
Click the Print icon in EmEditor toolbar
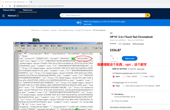27,48
